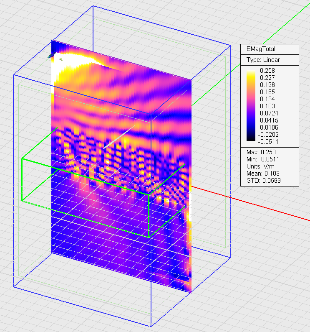Select the Mean: 0.103 legend entry
Image resolution: width=310 pixels, height=332 pixels.
coord(262,173)
